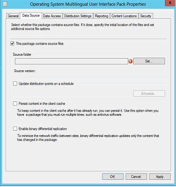Click the Apply button
The image size is (176, 187).
[x=160, y=176]
